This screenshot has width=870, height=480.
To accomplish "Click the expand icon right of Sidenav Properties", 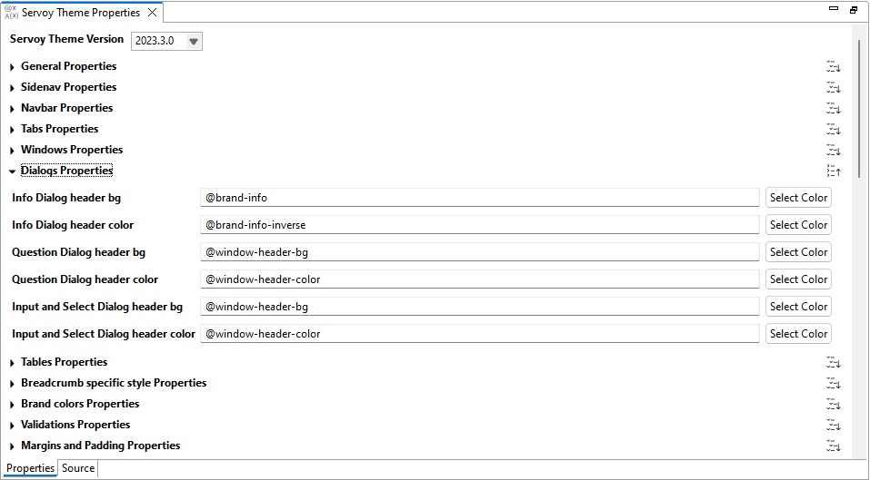I will (833, 87).
